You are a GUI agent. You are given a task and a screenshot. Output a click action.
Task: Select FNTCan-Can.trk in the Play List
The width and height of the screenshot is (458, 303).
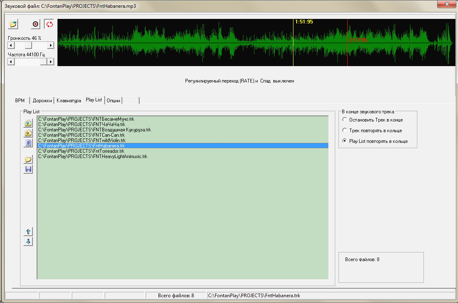click(183, 135)
